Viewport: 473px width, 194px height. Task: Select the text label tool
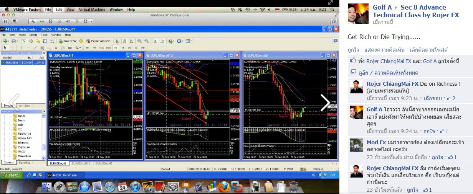pos(63,48)
